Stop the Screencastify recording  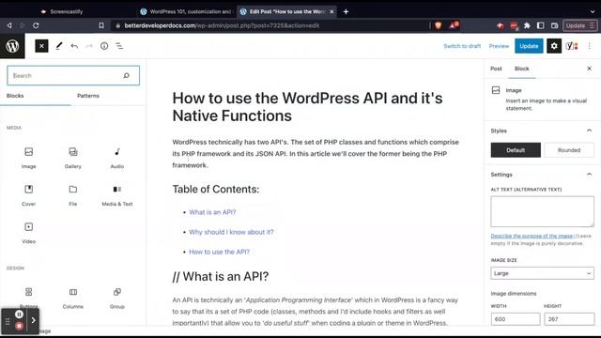19,326
